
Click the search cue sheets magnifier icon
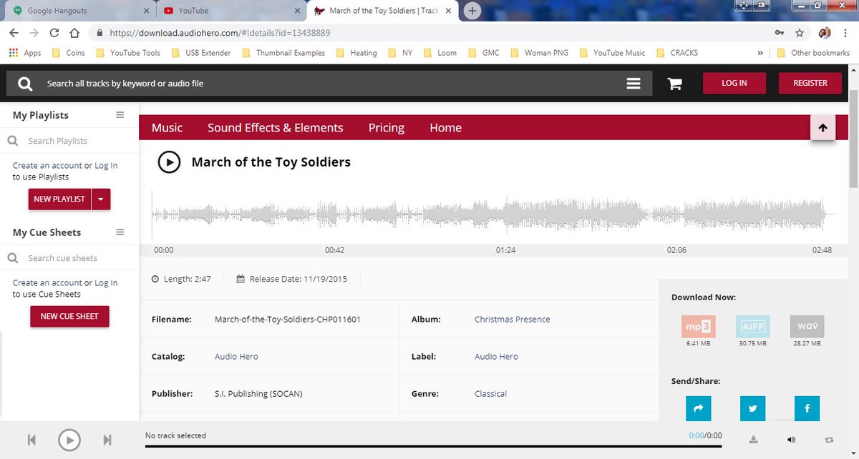click(13, 258)
